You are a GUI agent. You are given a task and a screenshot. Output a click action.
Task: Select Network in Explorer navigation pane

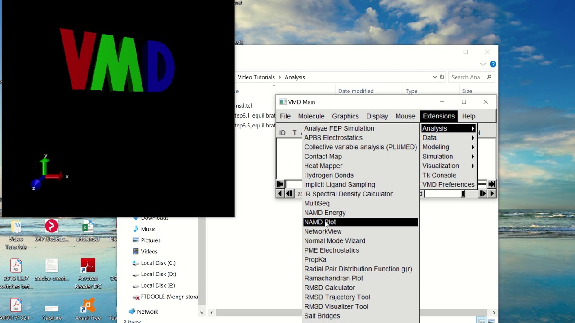pos(147,311)
